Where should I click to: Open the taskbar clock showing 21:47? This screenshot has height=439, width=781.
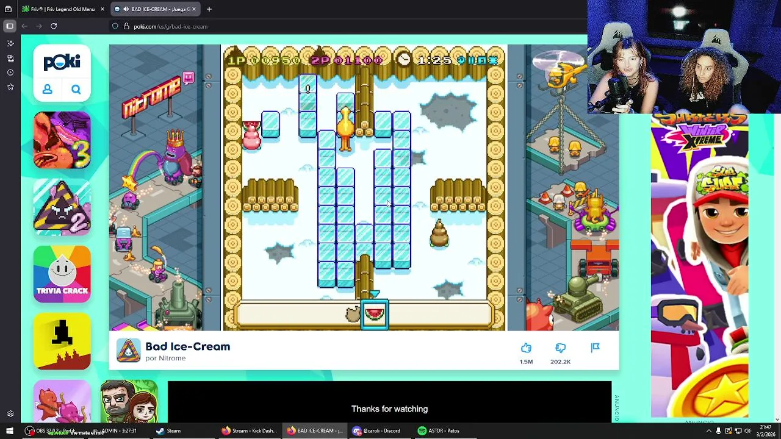pos(766,430)
